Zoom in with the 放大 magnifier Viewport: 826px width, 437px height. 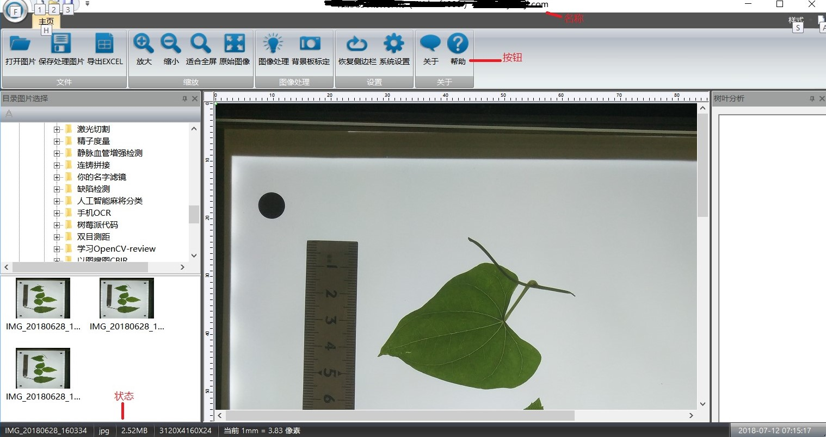[x=144, y=49]
